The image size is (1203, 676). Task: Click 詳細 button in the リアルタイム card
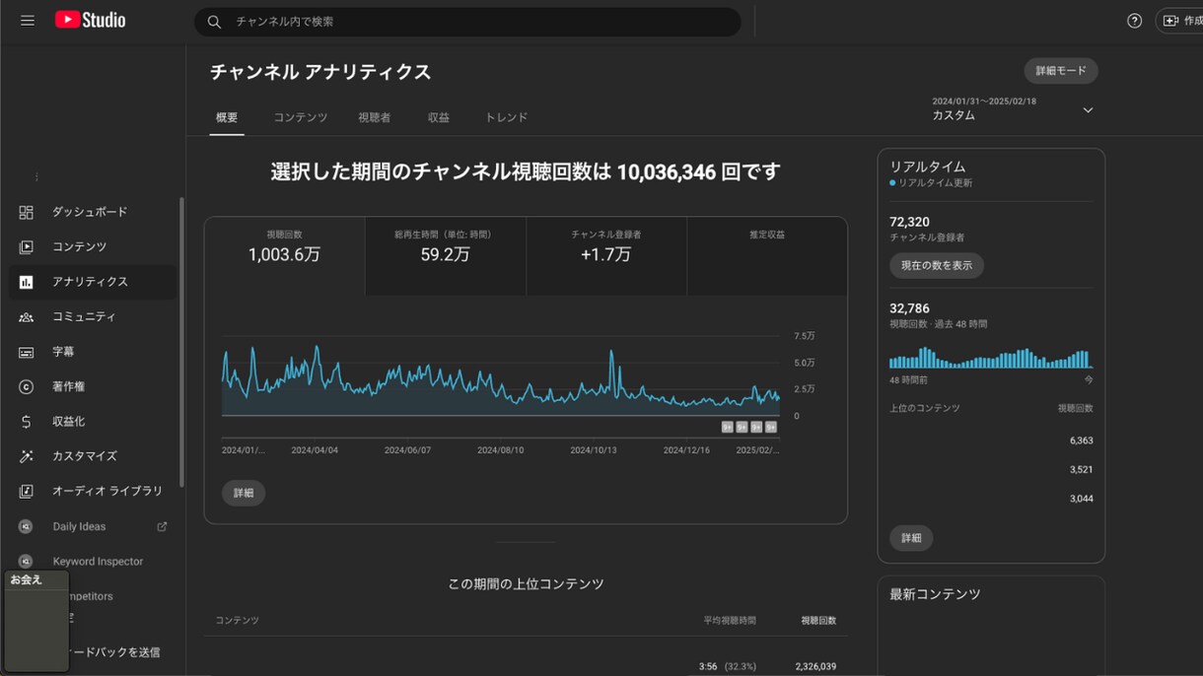911,538
